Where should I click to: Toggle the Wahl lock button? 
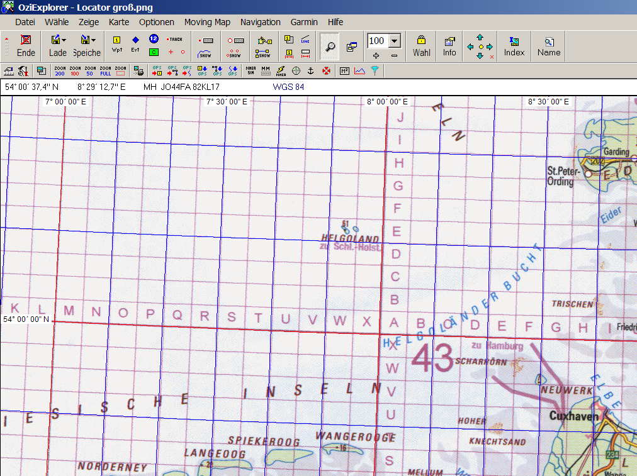(421, 46)
